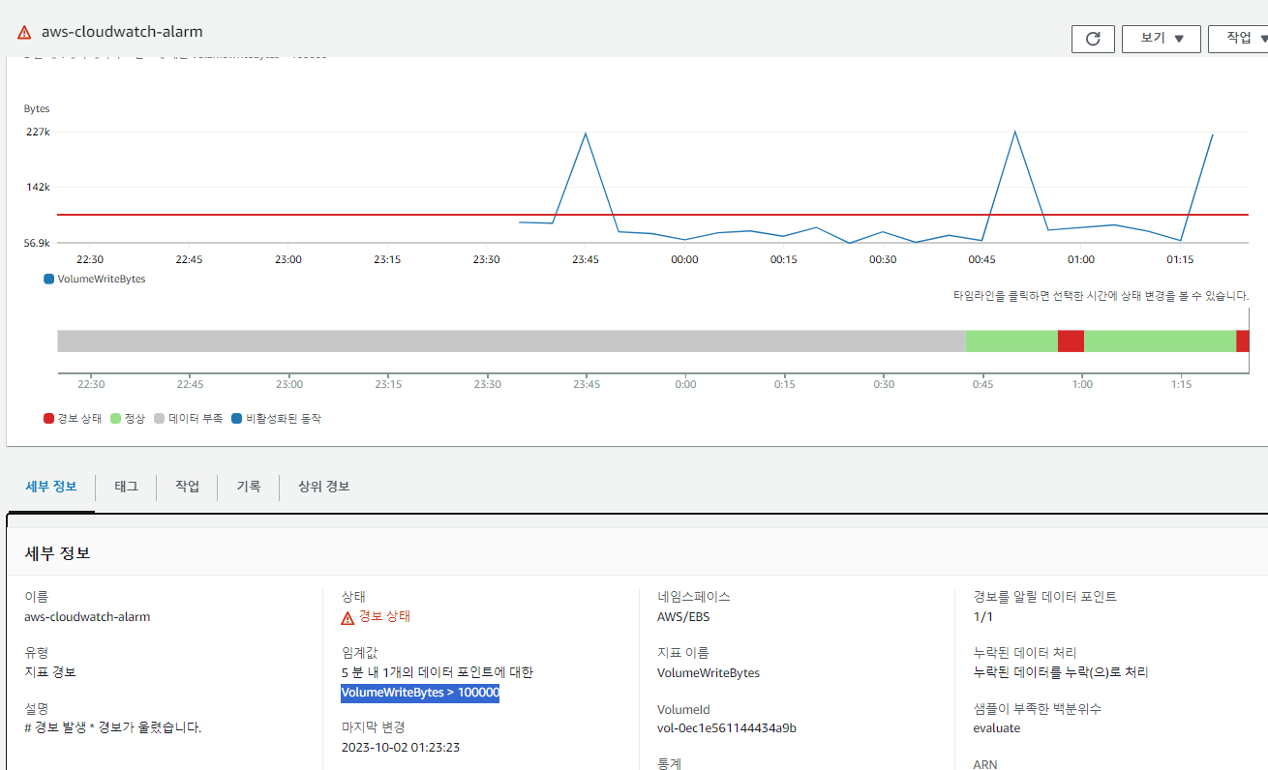Click the highlighted VolumeWriteBytes > 100000 text

click(x=420, y=693)
